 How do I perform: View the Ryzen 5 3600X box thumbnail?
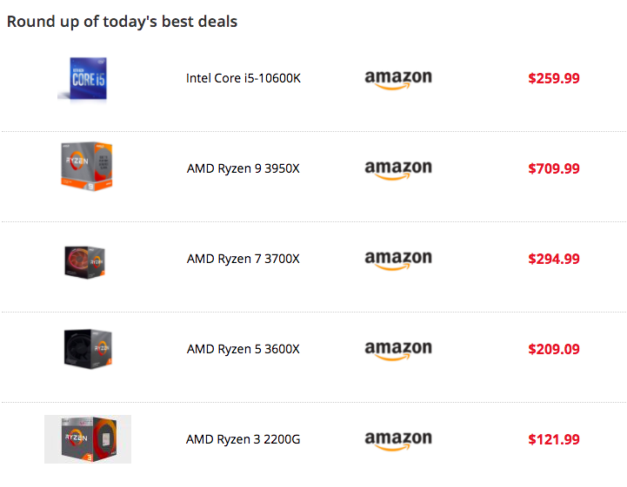88,349
